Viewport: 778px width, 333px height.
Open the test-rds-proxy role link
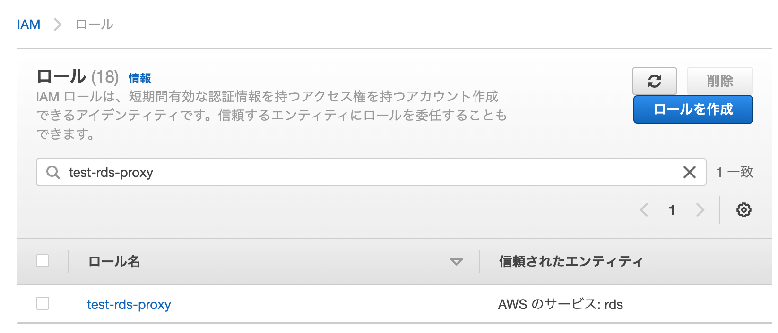point(129,304)
